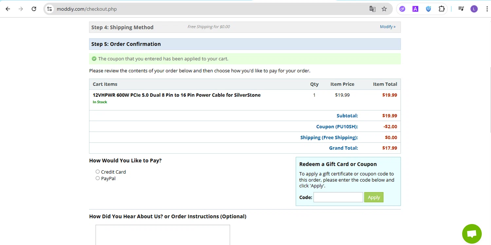Open the media control icon
Image resolution: width=491 pixels, height=245 pixels.
click(x=461, y=9)
